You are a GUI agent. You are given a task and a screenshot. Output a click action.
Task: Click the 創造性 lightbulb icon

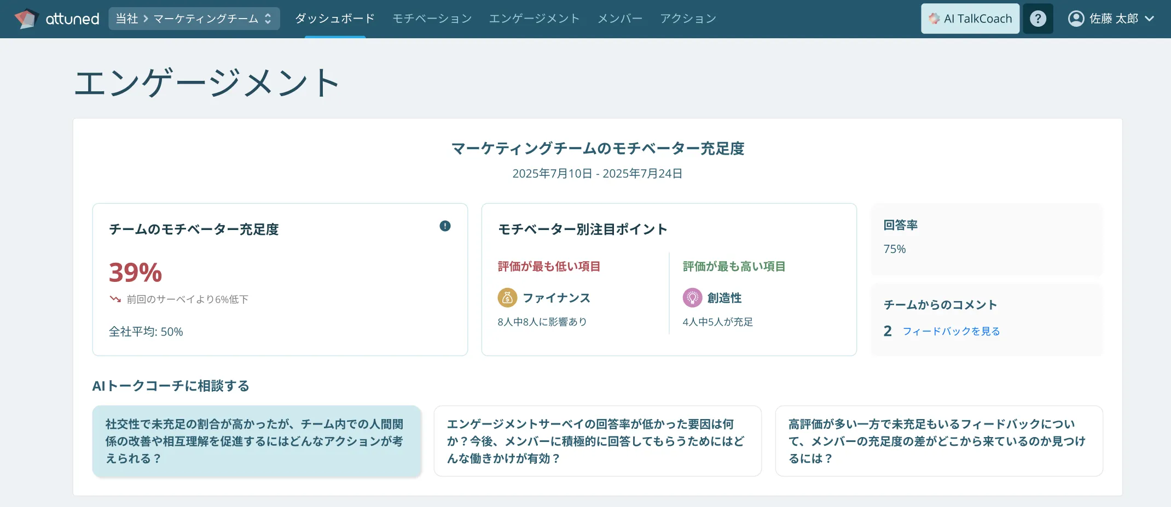[692, 298]
